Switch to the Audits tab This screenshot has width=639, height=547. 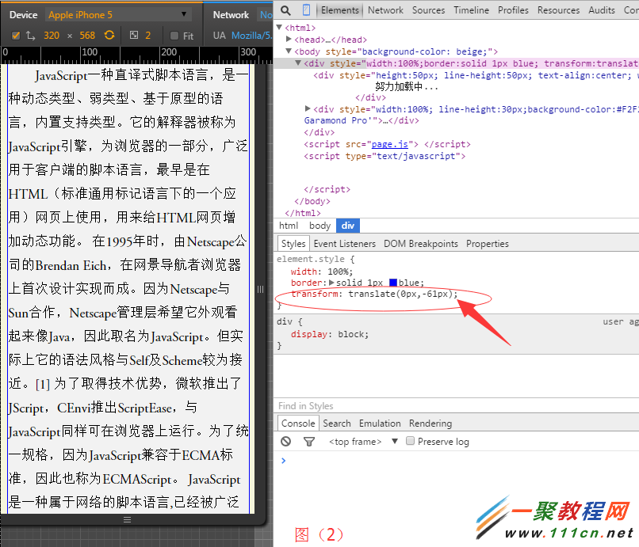[x=602, y=10]
